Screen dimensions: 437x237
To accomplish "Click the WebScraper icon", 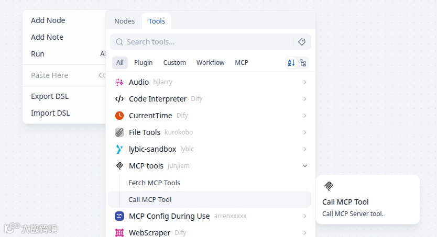I will pyautogui.click(x=119, y=233).
